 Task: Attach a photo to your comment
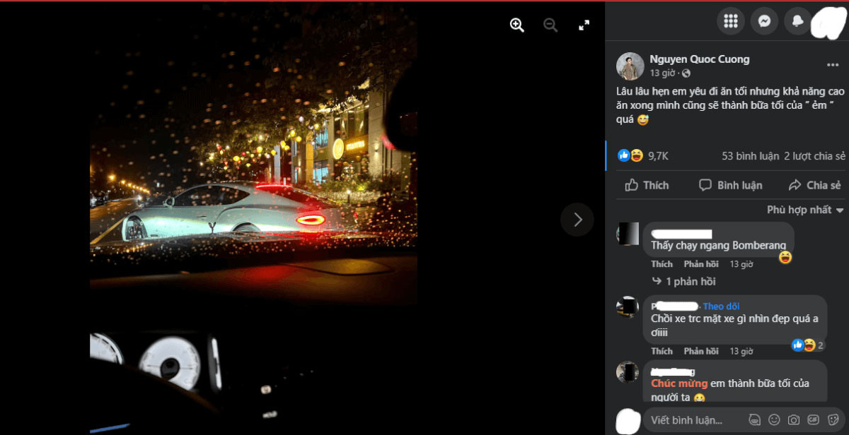tap(793, 419)
